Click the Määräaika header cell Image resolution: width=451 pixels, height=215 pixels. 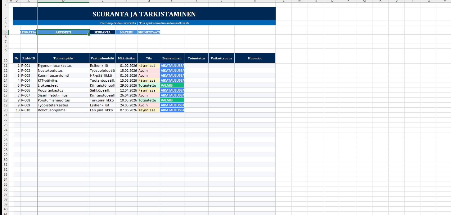click(126, 58)
